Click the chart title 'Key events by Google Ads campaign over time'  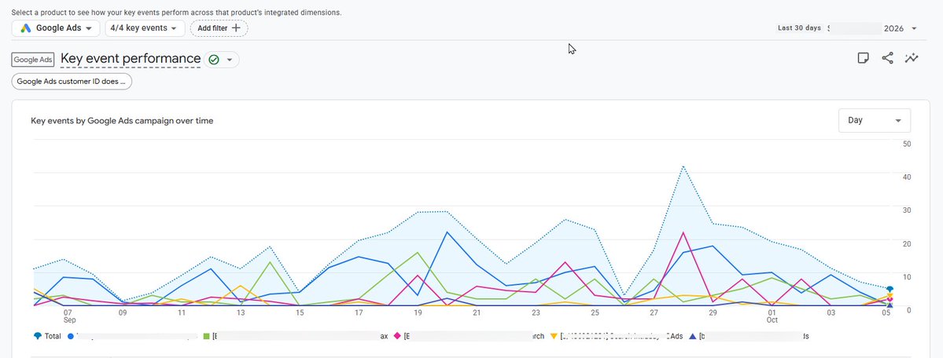(122, 121)
